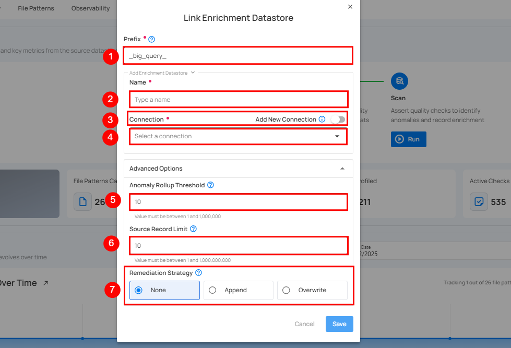Open the Add New Connection info icon
The image size is (511, 348).
click(322, 119)
